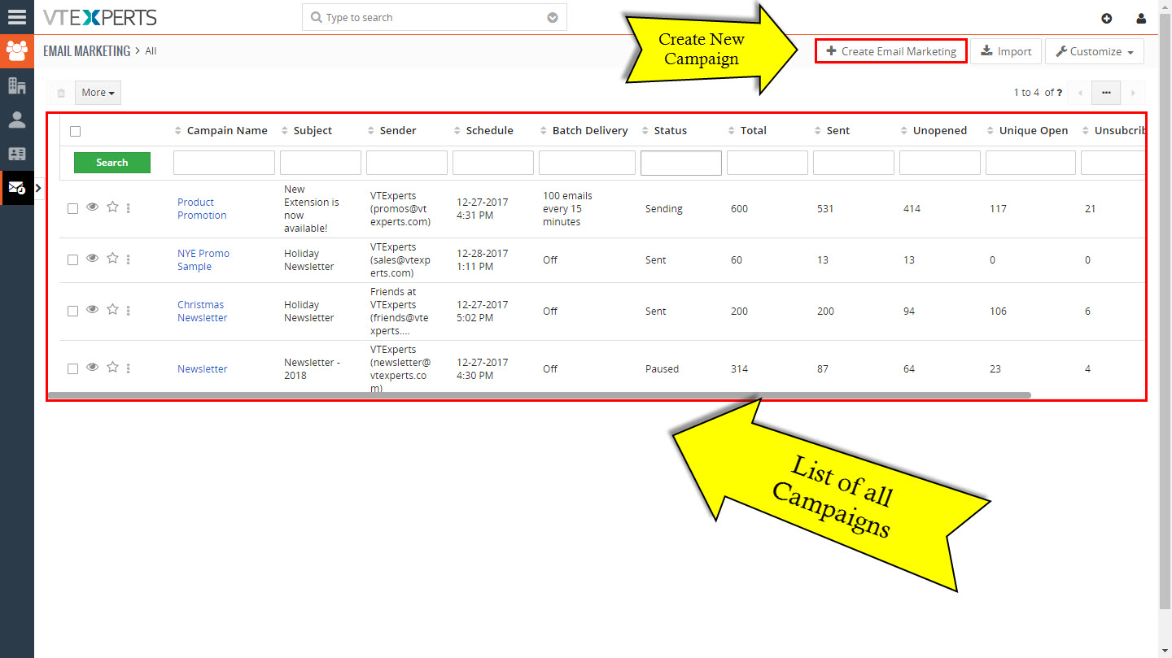
Task: Preview the Paused campaign with the eye icon
Action: tap(92, 368)
